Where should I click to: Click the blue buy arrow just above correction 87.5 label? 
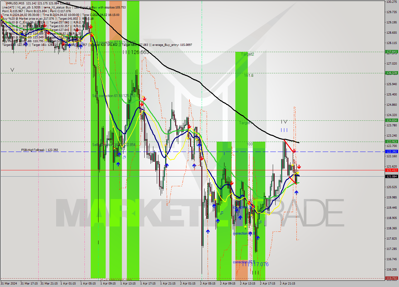pos(258,237)
